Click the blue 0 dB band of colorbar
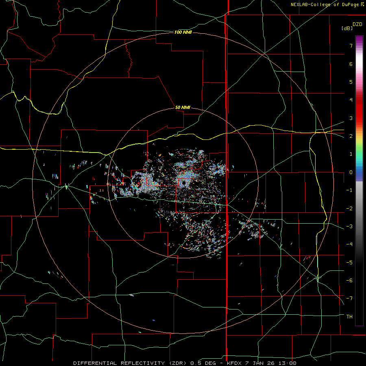Viewport: 366px width, 366px height. [359, 173]
